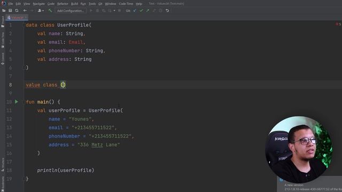Click the Stop square icon
The image size is (342, 192).
(119, 11)
